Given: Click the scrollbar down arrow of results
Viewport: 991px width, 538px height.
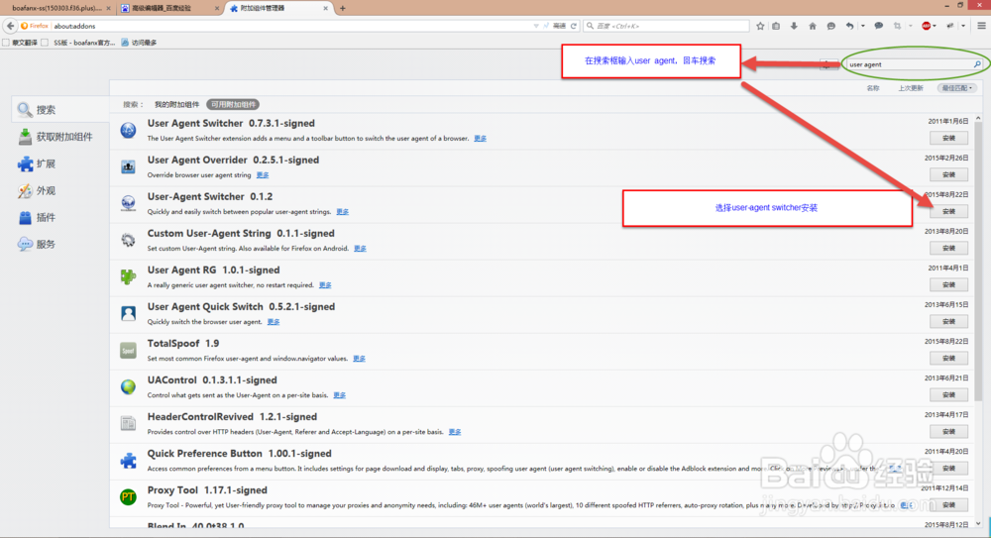Looking at the screenshot, I should pyautogui.click(x=978, y=523).
